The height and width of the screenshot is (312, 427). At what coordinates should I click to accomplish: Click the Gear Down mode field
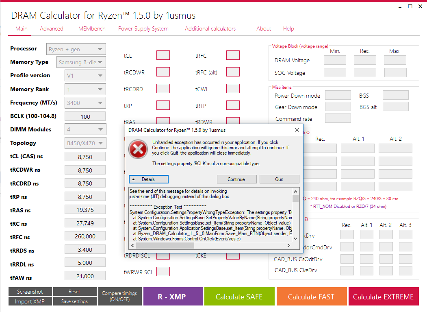[x=338, y=106]
